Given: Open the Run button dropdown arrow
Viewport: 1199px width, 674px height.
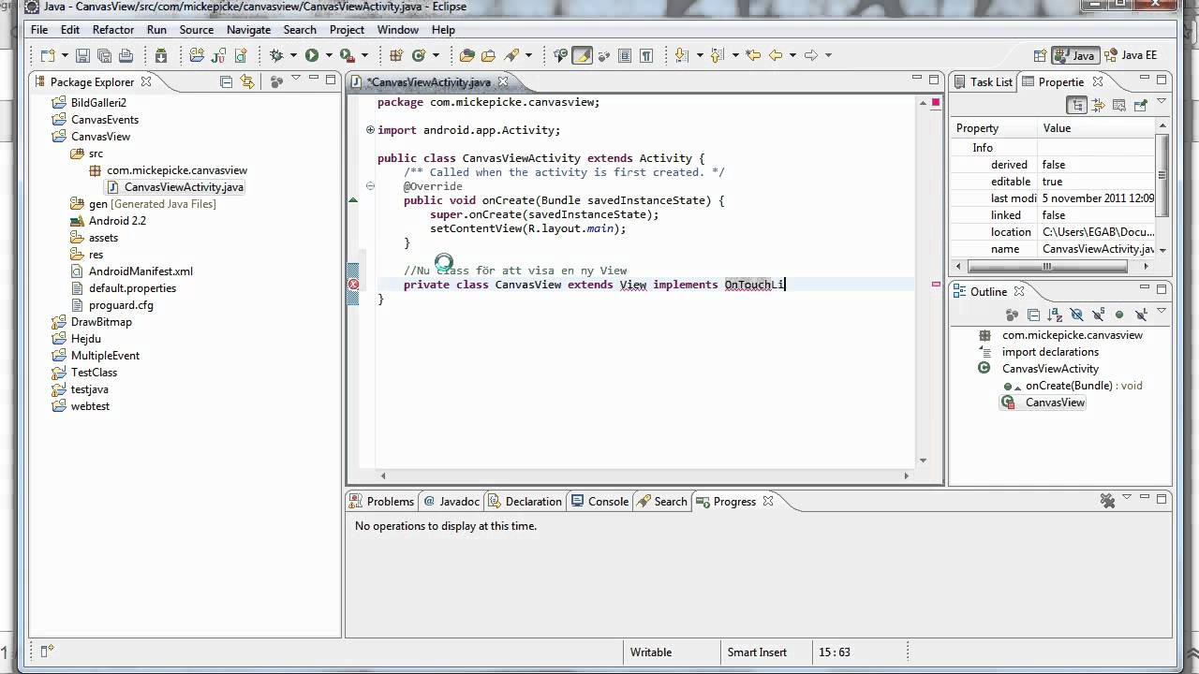Looking at the screenshot, I should coord(327,55).
